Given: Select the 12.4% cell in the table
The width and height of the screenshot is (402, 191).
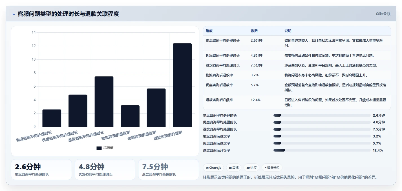Looking at the screenshot, I should (255, 100).
